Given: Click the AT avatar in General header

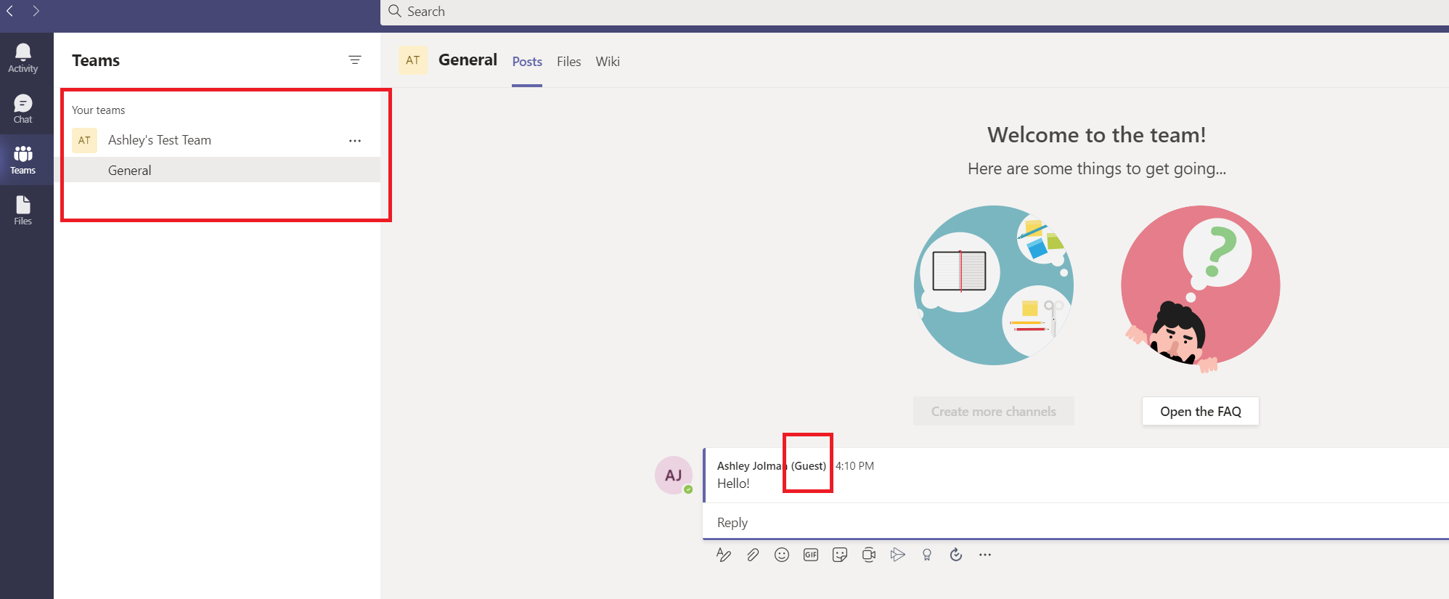Looking at the screenshot, I should pos(413,60).
